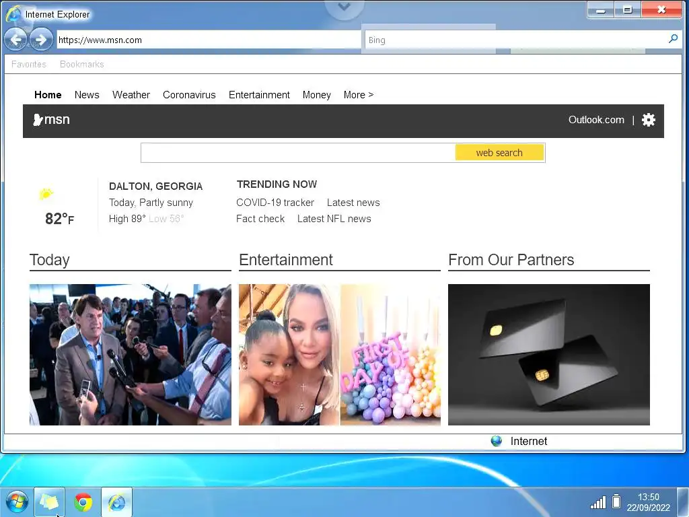The image size is (689, 517).
Task: Open the Latest news trending link
Action: pos(353,203)
